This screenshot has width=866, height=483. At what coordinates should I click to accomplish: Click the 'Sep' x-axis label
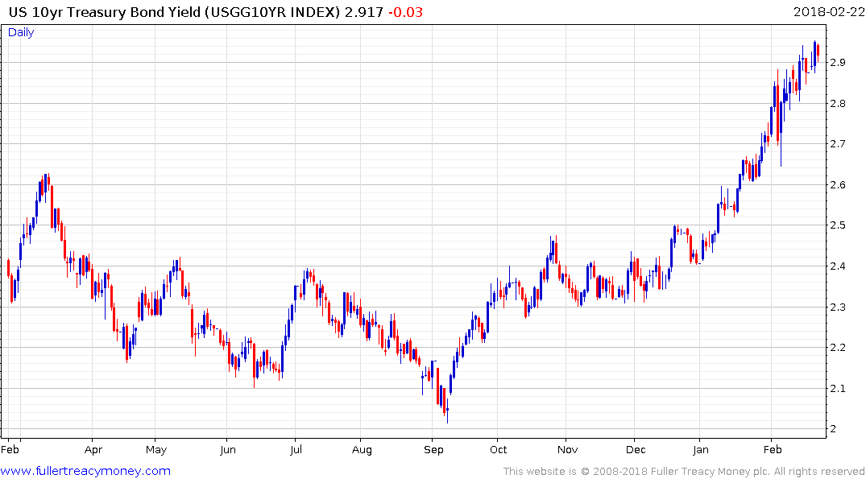tap(433, 450)
